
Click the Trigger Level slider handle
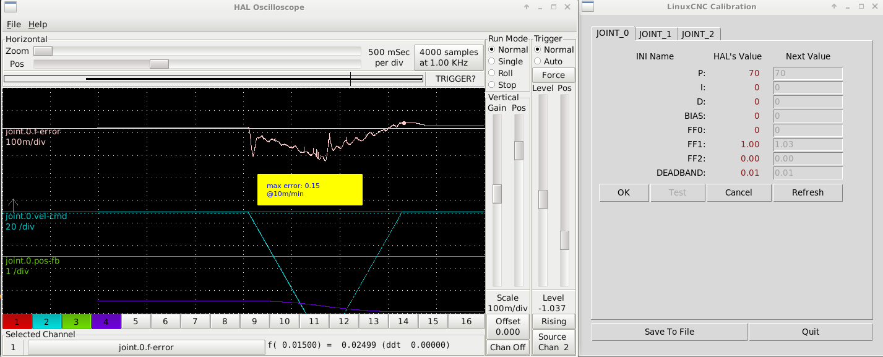[x=543, y=199]
